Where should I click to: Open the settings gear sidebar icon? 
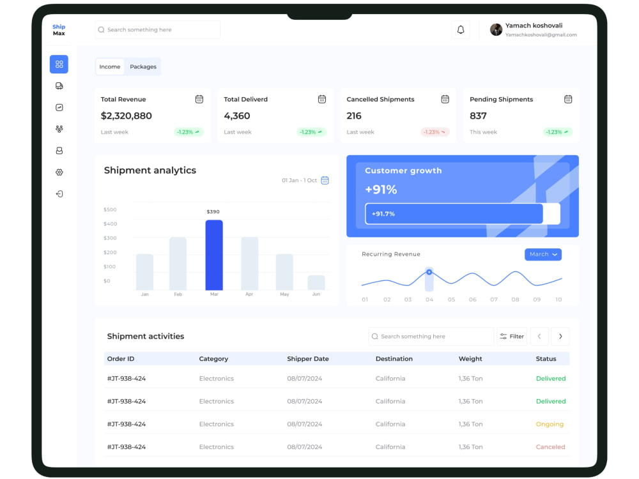[x=59, y=172]
